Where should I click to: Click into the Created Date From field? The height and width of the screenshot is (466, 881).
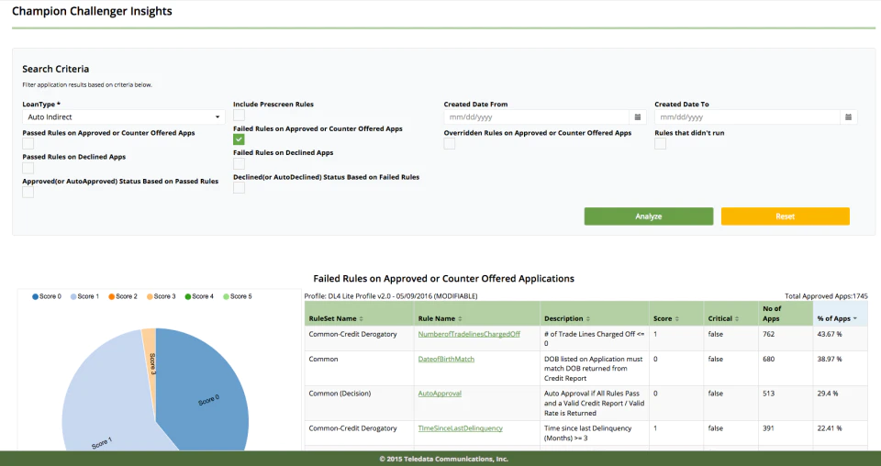(x=537, y=116)
